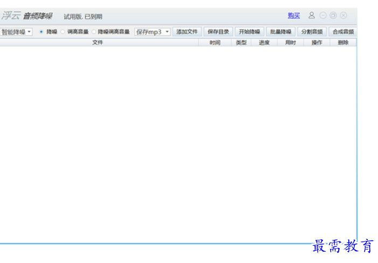This screenshot has height=263, width=378.
Task: Click the 进度 column header
Action: coord(264,43)
